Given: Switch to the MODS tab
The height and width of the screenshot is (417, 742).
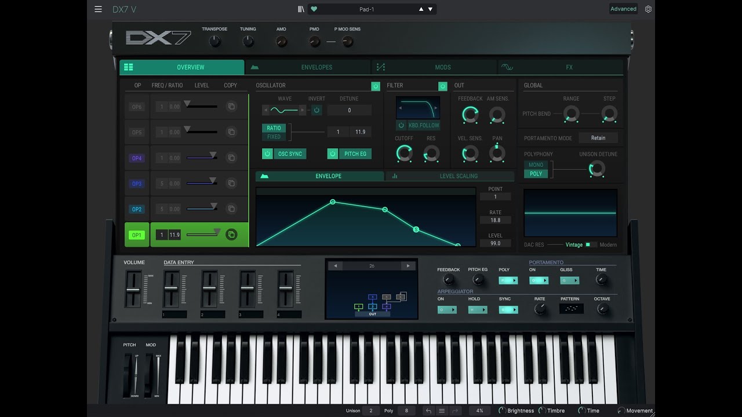Looking at the screenshot, I should tap(434, 67).
